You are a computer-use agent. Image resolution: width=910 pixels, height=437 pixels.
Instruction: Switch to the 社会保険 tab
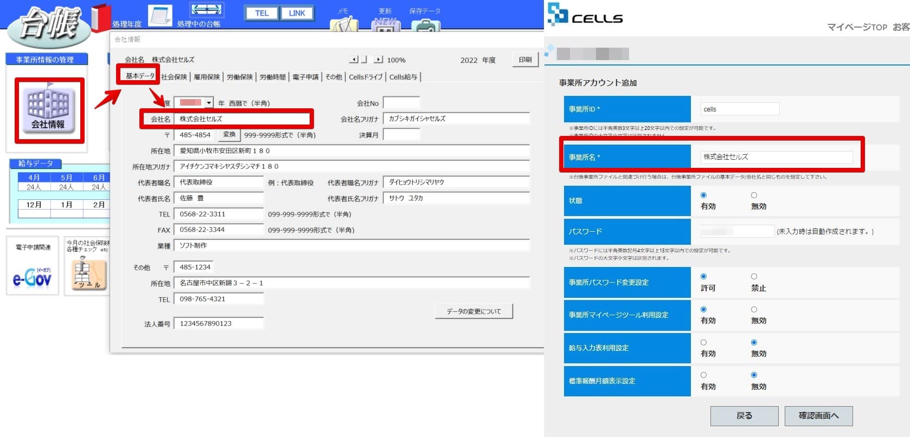(x=174, y=77)
